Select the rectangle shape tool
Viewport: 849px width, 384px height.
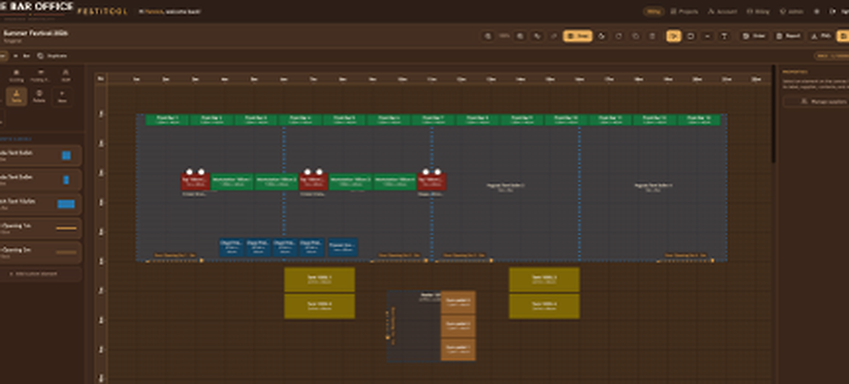690,36
